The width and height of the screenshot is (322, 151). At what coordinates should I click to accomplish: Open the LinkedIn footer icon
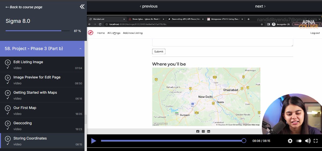(x=208, y=131)
